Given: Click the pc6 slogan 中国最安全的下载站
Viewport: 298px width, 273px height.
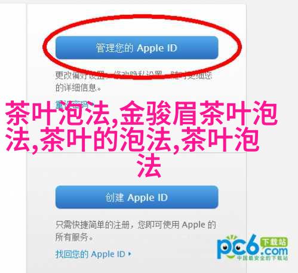Looking at the screenshot, I should [x=262, y=258].
